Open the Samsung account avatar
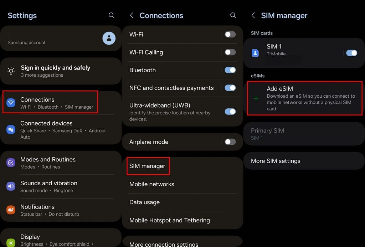This screenshot has height=247, width=365. tap(109, 38)
